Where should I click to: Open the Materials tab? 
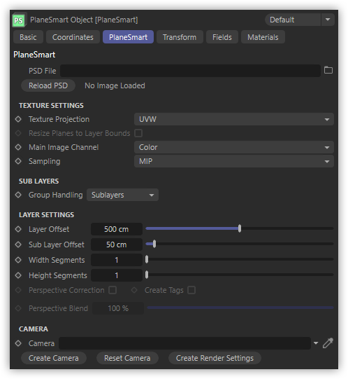[x=263, y=37]
